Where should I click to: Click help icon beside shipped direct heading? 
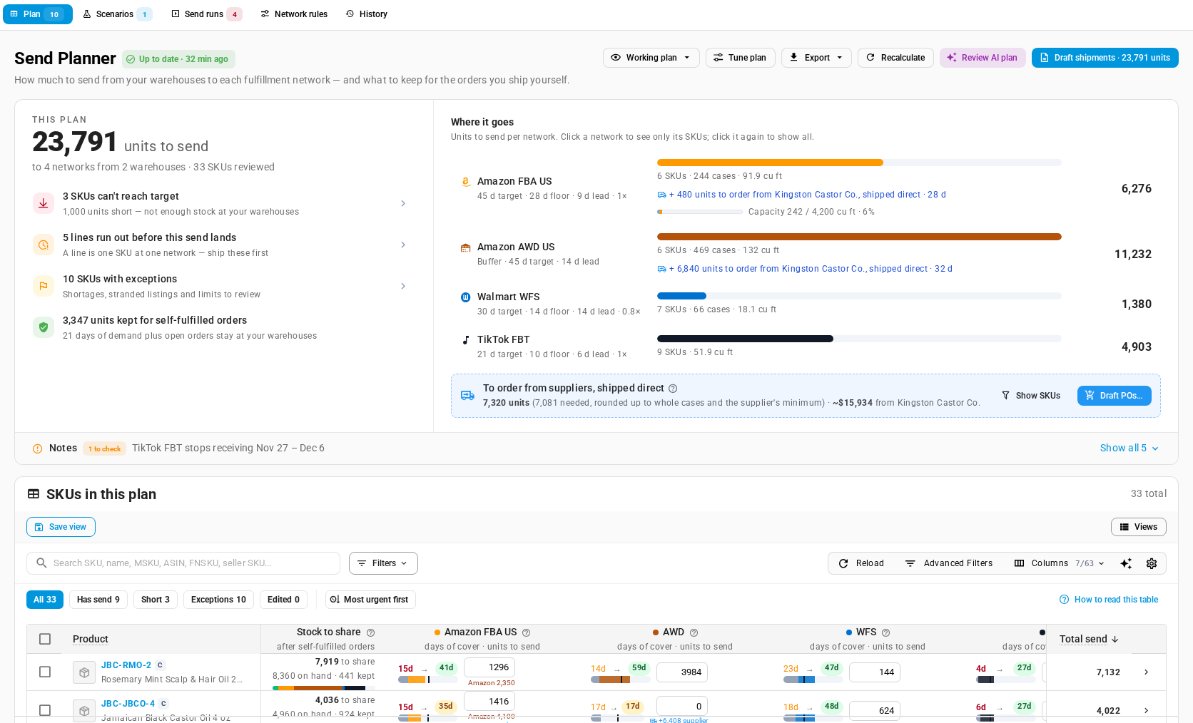673,389
